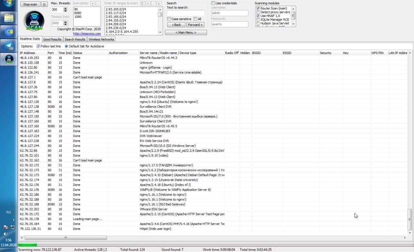Add a scan port with plus button

click(x=93, y=3)
